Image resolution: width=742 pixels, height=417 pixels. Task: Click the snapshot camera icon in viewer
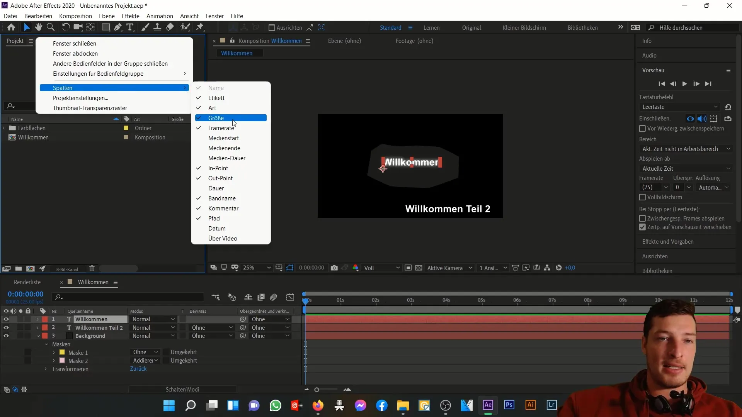click(334, 268)
